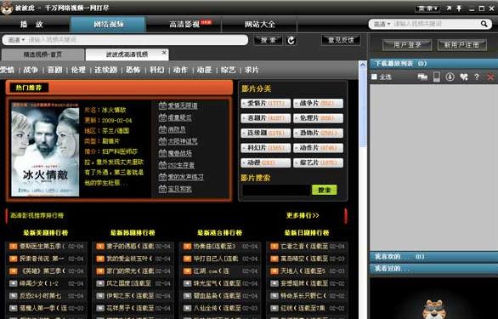Click the vertical scrollbar thumb of the page
This screenshot has width=498, height=319.
(362, 108)
